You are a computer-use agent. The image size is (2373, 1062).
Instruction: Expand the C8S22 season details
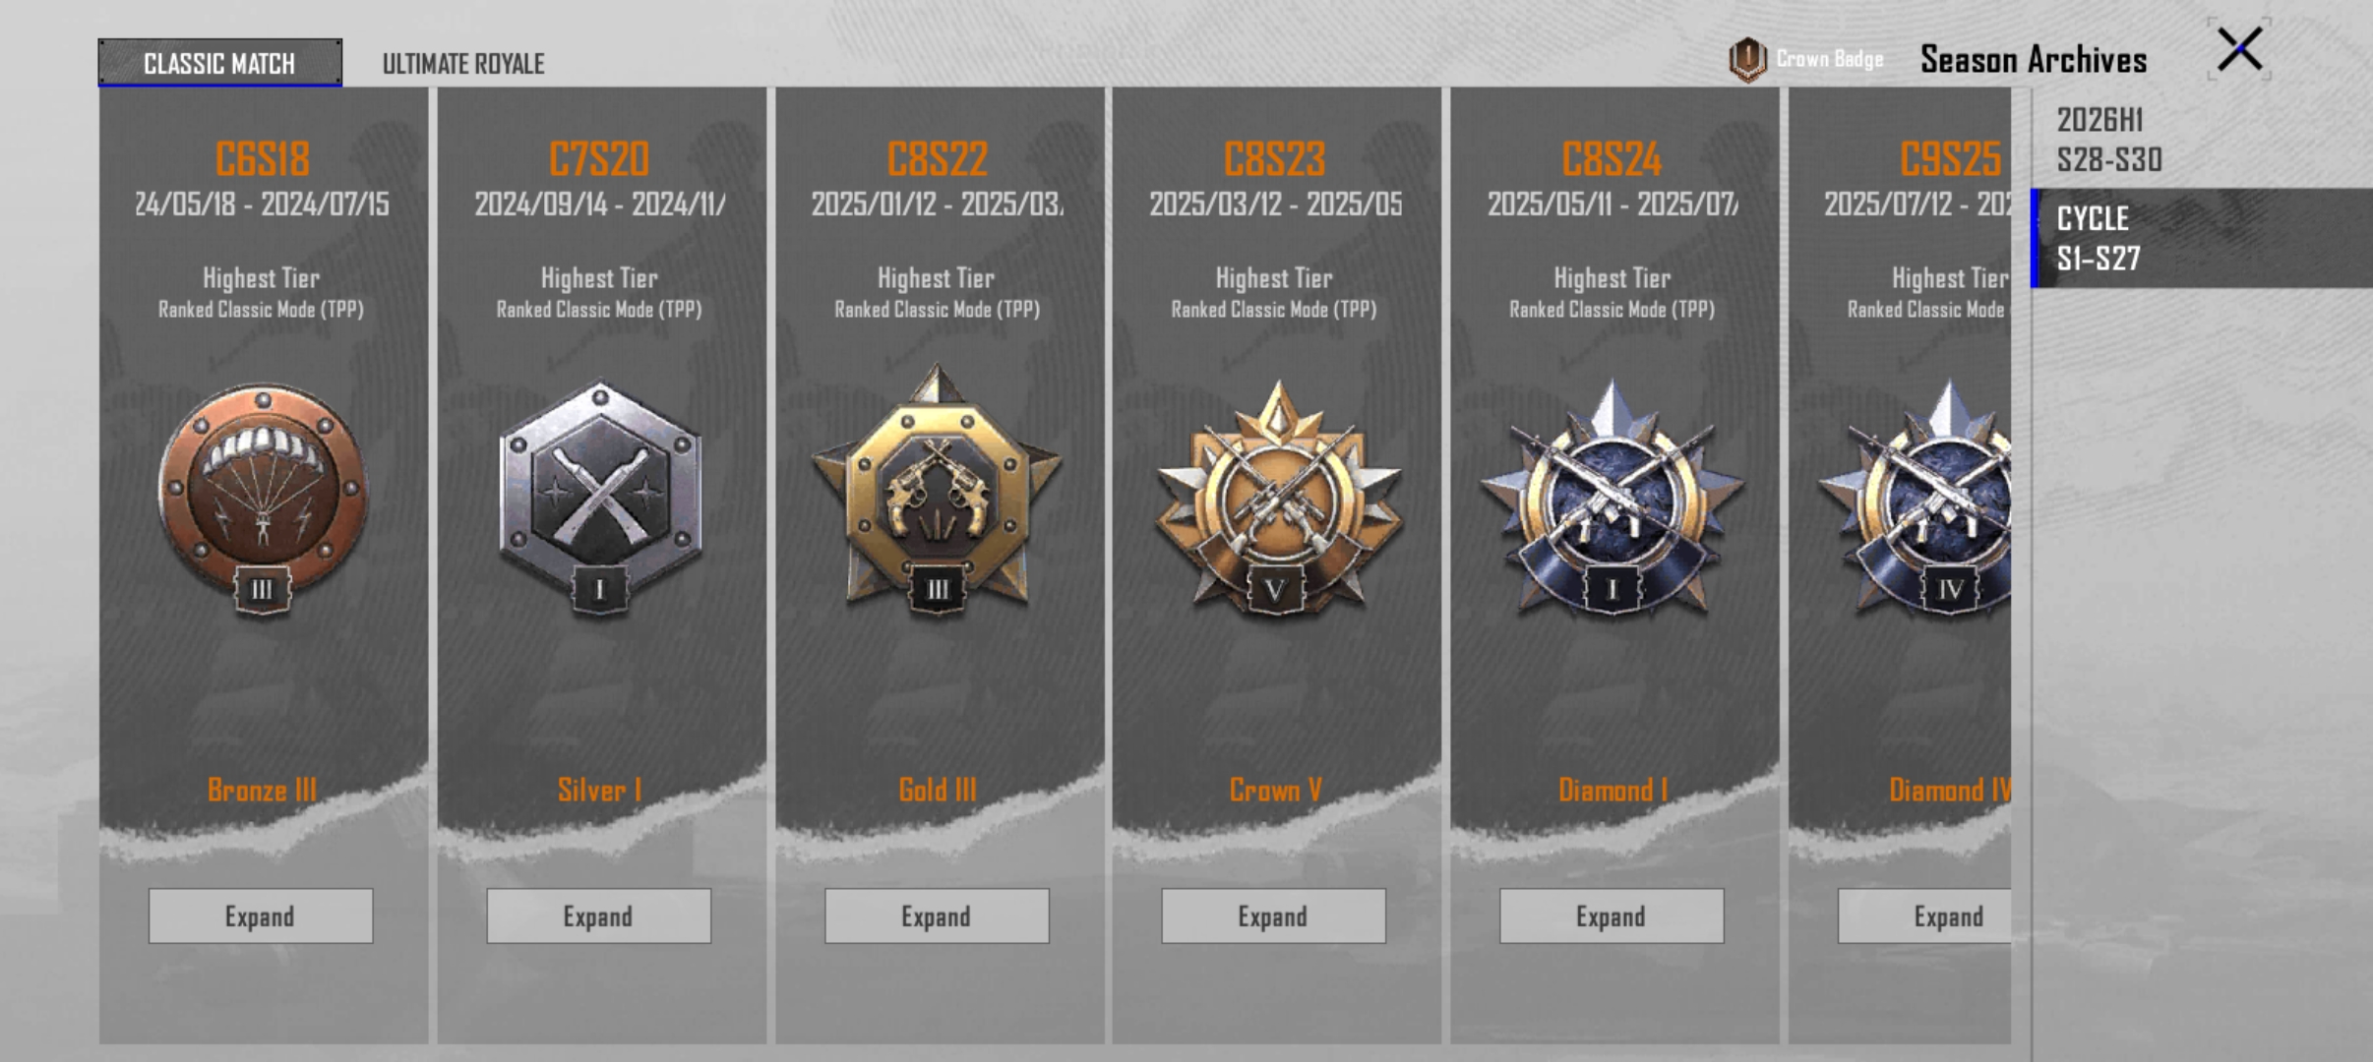pyautogui.click(x=937, y=916)
